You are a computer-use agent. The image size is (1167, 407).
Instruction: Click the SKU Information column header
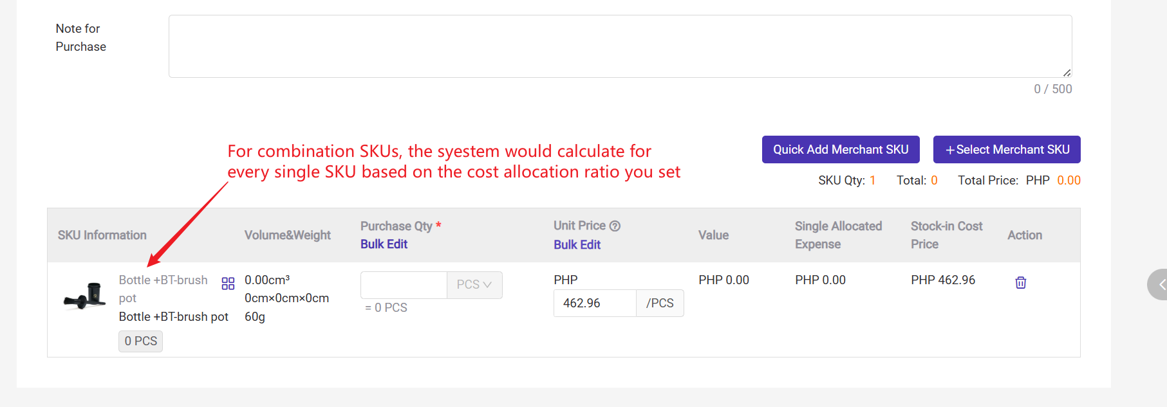click(x=102, y=235)
